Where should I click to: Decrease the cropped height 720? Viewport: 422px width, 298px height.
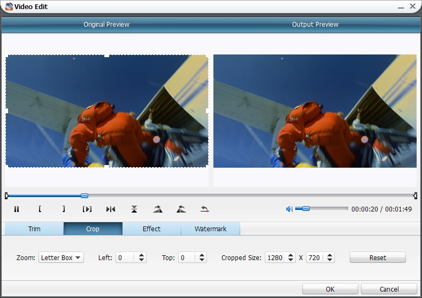pyautogui.click(x=329, y=260)
